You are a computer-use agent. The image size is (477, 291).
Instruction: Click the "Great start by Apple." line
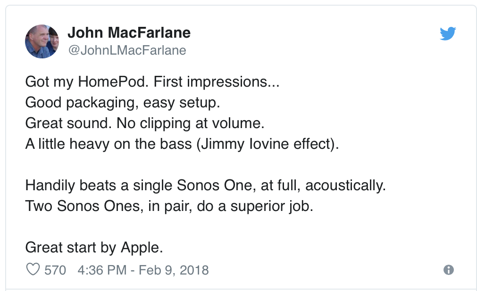coord(94,247)
